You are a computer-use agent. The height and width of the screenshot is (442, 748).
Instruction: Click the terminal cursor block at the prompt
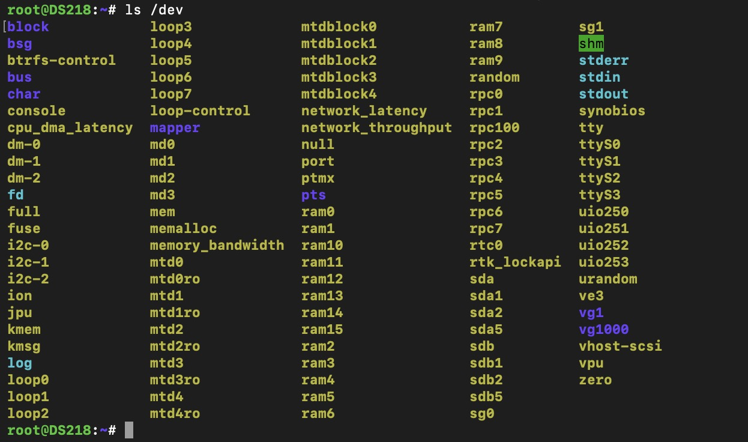pos(129,431)
